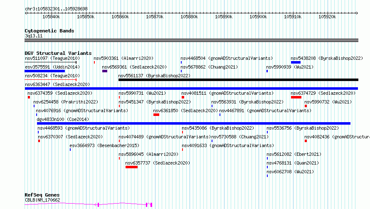This screenshot has height=209, width=370.
Task: Click nsv5730588 (Chuang2021) label
Action: tap(240, 137)
